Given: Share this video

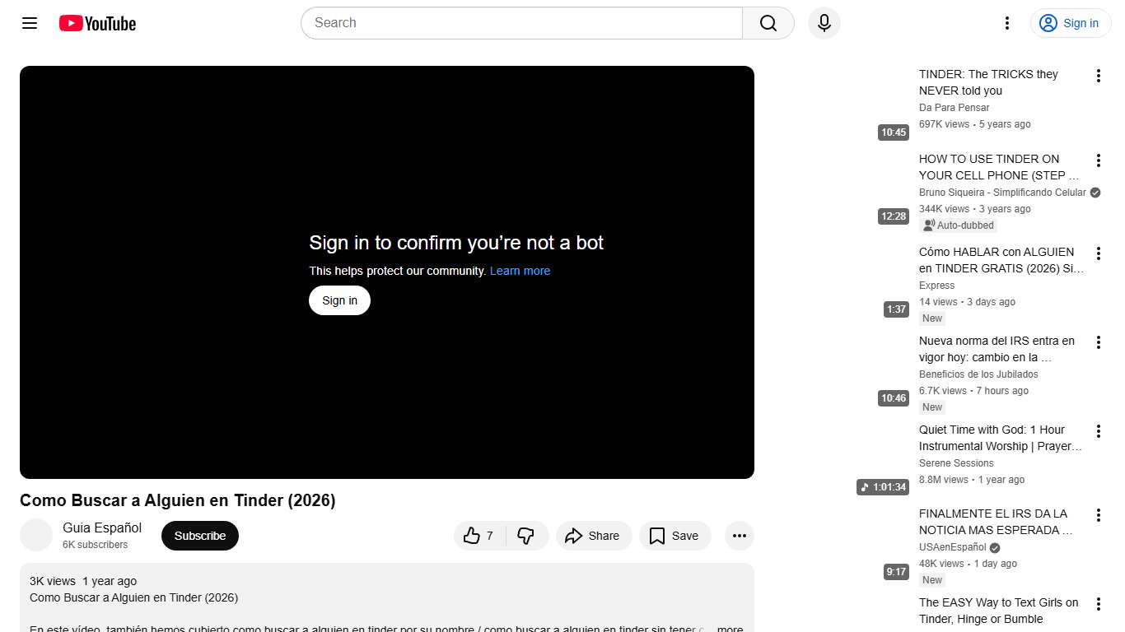Looking at the screenshot, I should (x=593, y=536).
